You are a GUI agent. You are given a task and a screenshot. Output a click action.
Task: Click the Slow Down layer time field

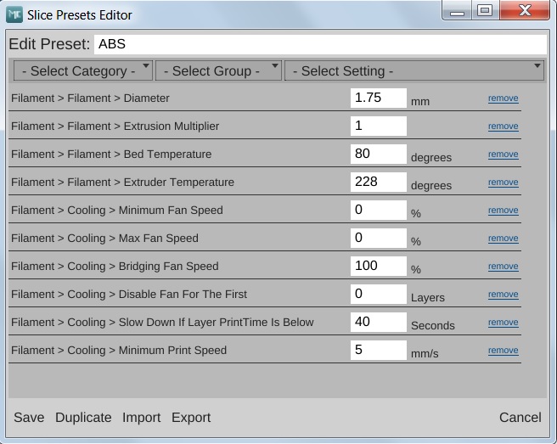(x=378, y=322)
